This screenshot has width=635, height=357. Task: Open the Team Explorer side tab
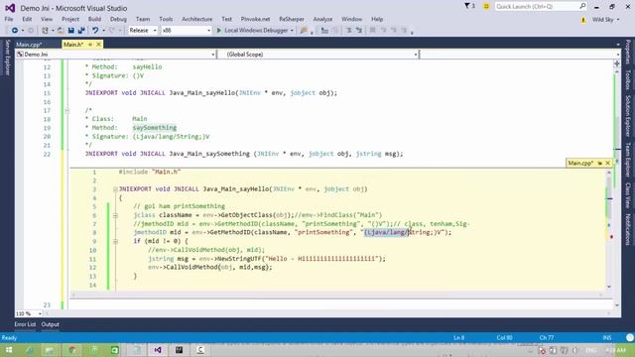point(628,160)
